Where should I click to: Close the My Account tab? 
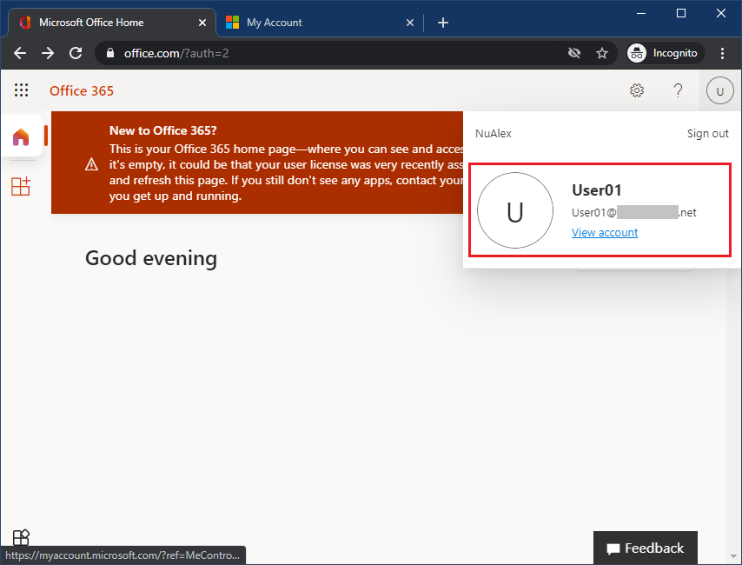pyautogui.click(x=410, y=23)
